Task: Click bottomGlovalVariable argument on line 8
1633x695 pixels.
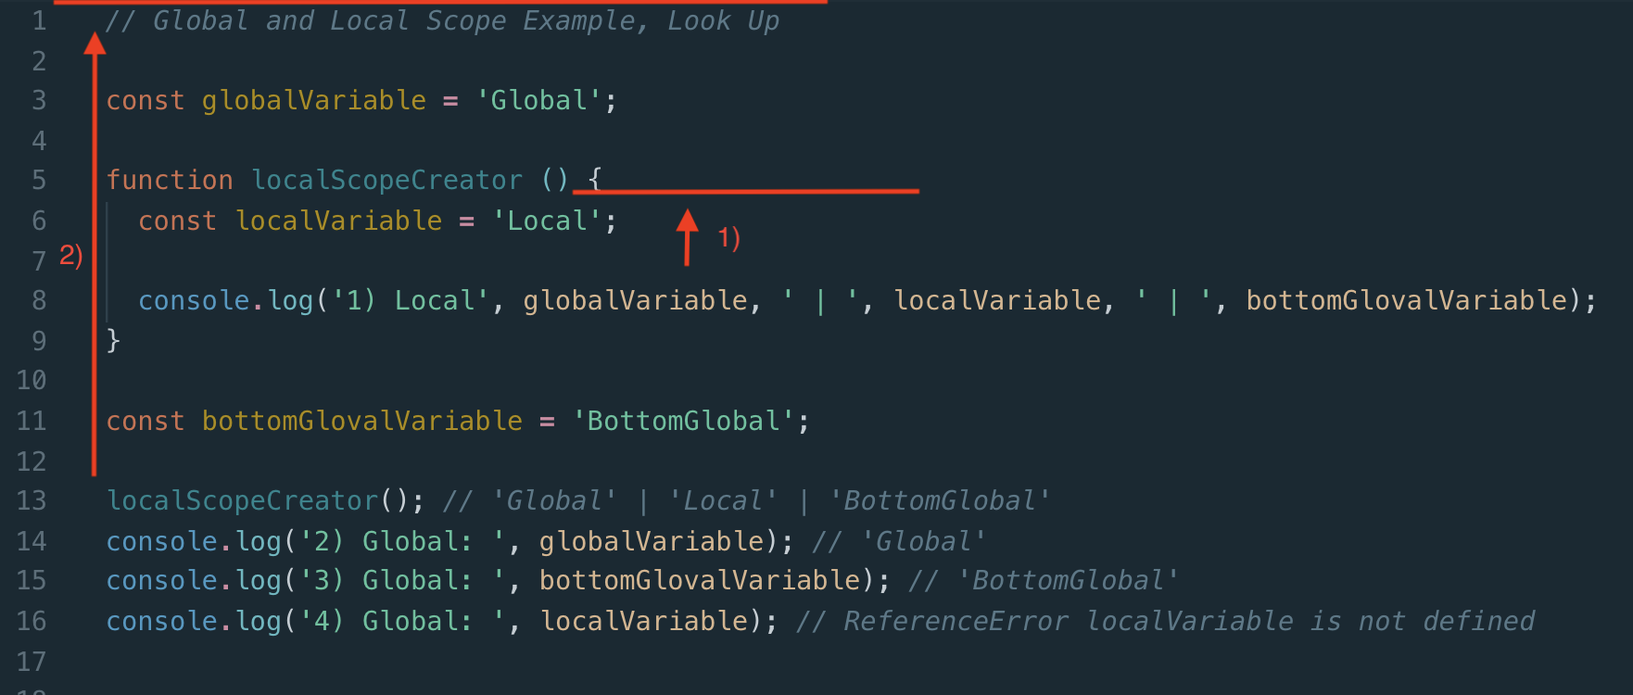Action: (x=1407, y=300)
